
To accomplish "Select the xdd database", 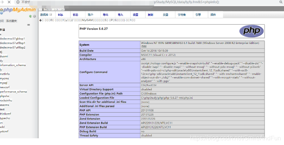I will click(2, 127).
